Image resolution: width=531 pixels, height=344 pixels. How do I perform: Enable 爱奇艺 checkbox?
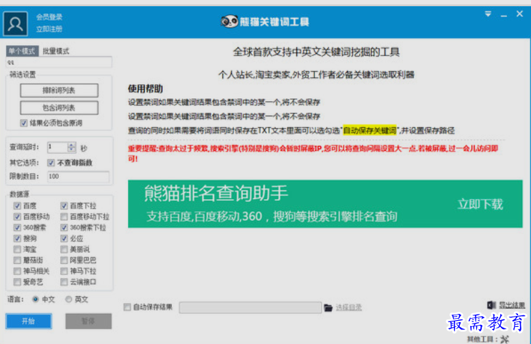pyautogui.click(x=17, y=282)
